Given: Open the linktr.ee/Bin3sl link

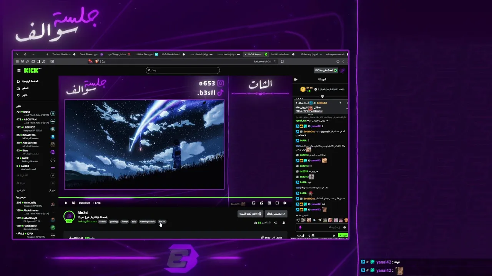Looking at the screenshot, I should coord(309,111).
